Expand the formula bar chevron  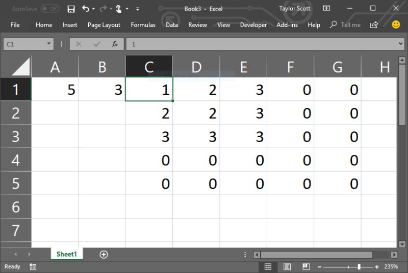tap(401, 44)
